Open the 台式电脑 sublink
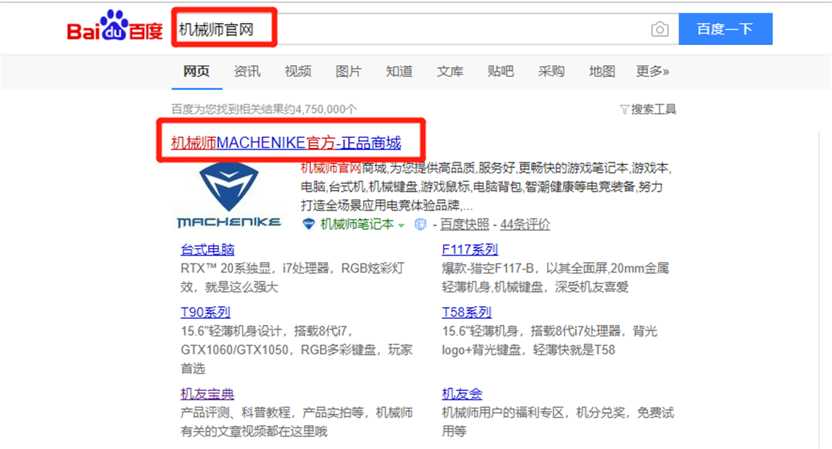The height and width of the screenshot is (449, 832). coord(207,249)
